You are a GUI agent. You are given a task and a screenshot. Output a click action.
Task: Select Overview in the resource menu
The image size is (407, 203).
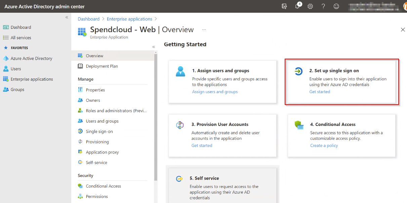coord(113,56)
